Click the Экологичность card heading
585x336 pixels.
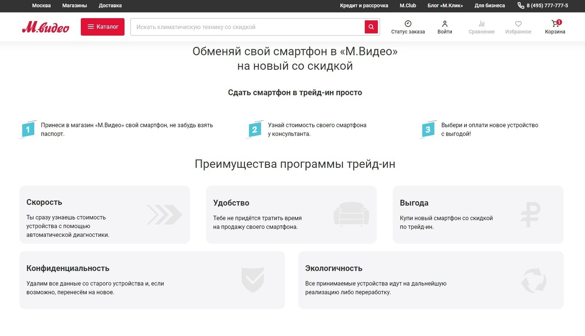coord(334,268)
